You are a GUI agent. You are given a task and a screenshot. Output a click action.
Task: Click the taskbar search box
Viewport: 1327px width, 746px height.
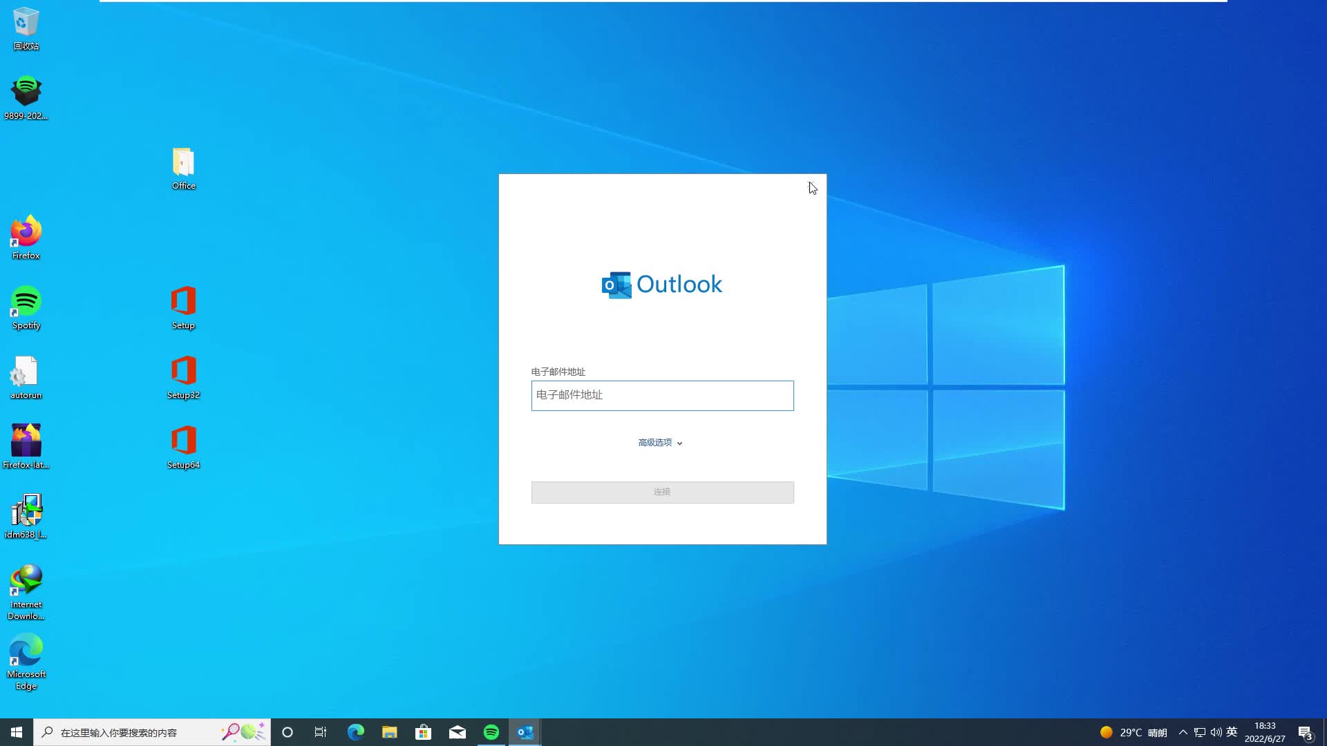pos(131,732)
